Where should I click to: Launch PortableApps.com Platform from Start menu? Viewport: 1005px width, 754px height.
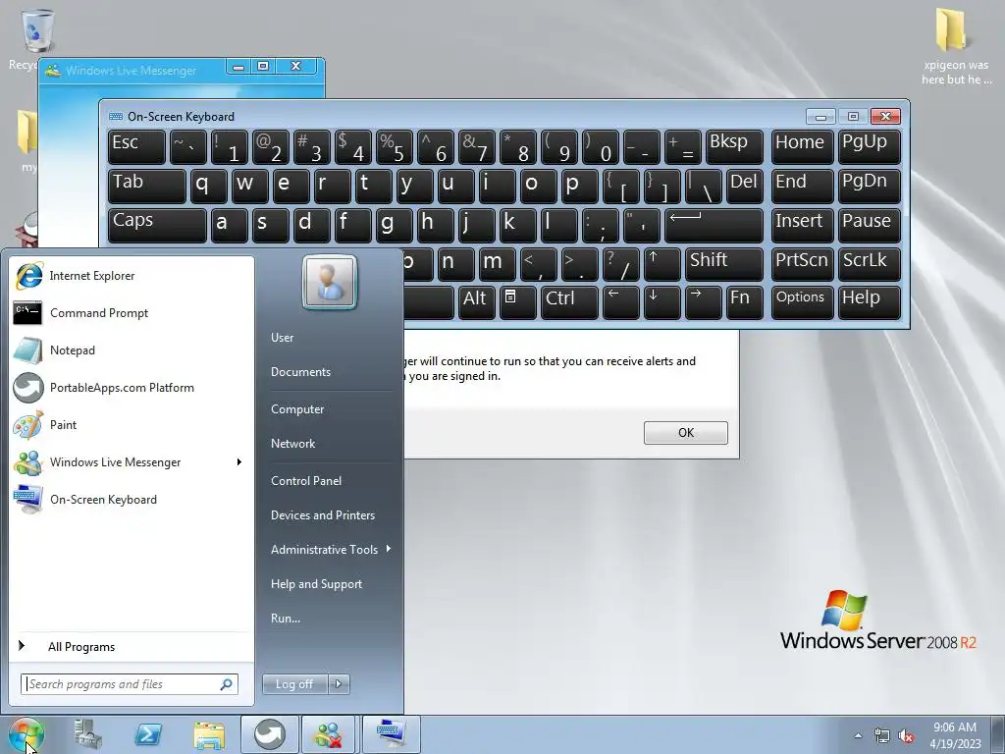coord(132,387)
